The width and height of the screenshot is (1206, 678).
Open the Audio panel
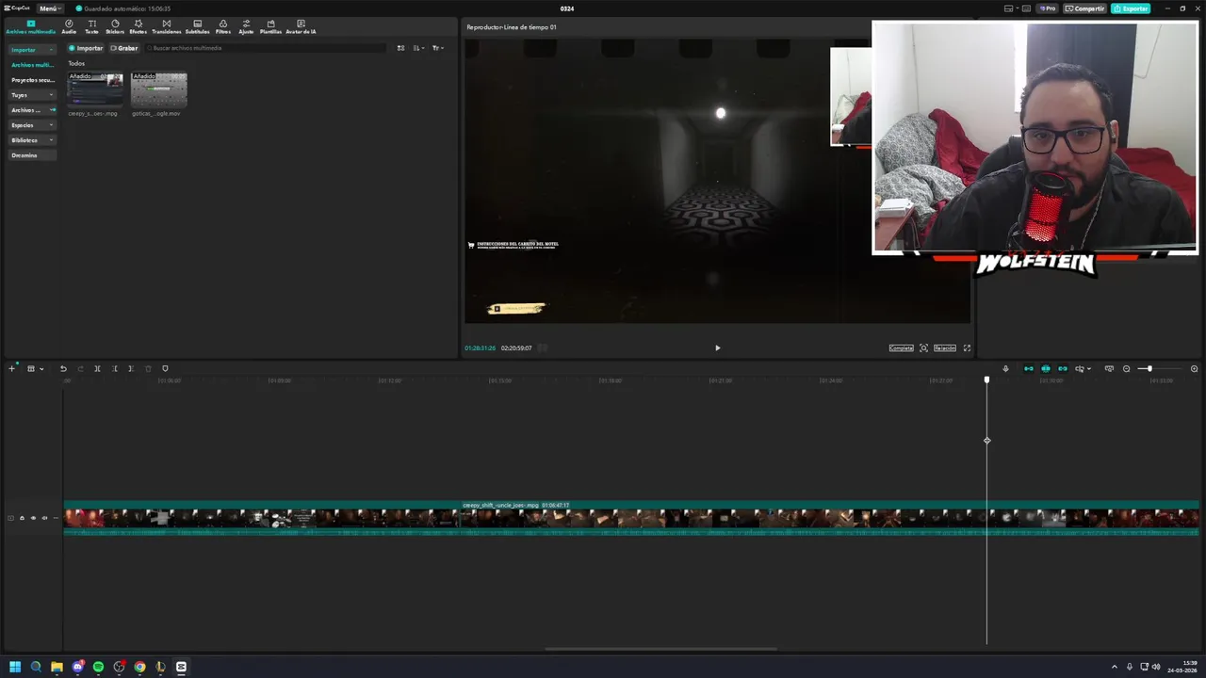point(69,27)
